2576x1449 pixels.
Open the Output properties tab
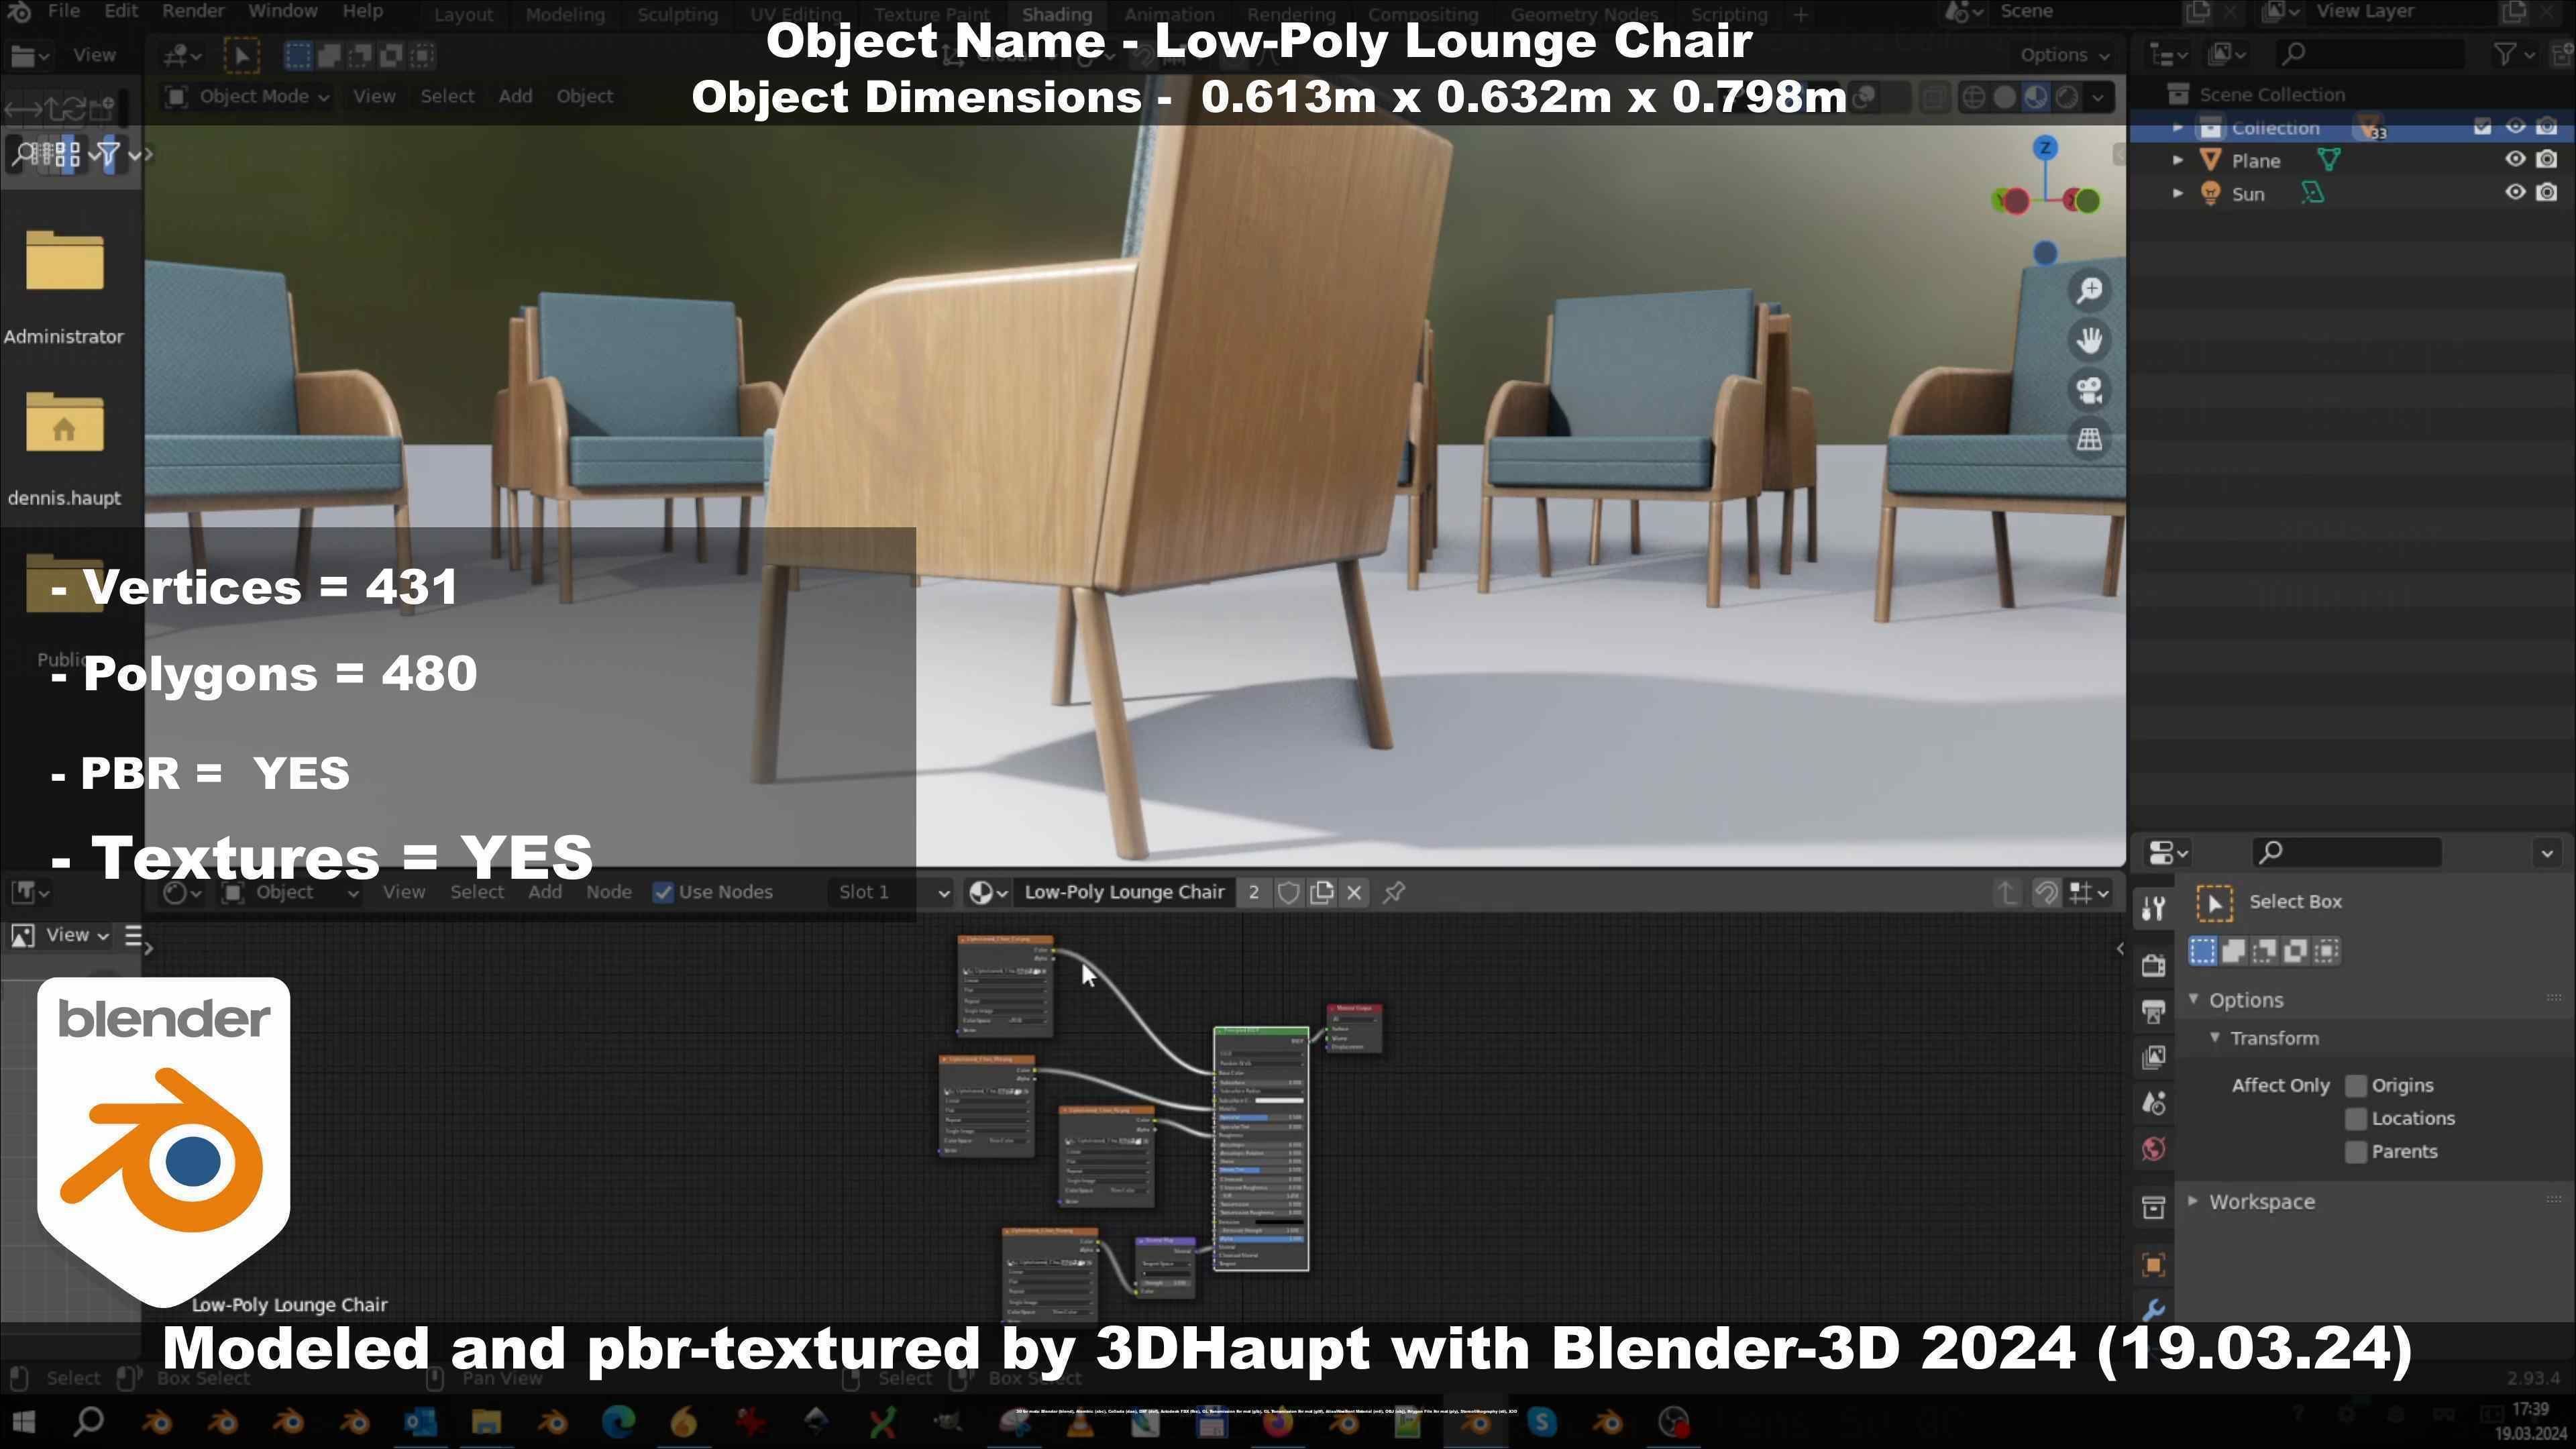[2154, 1011]
